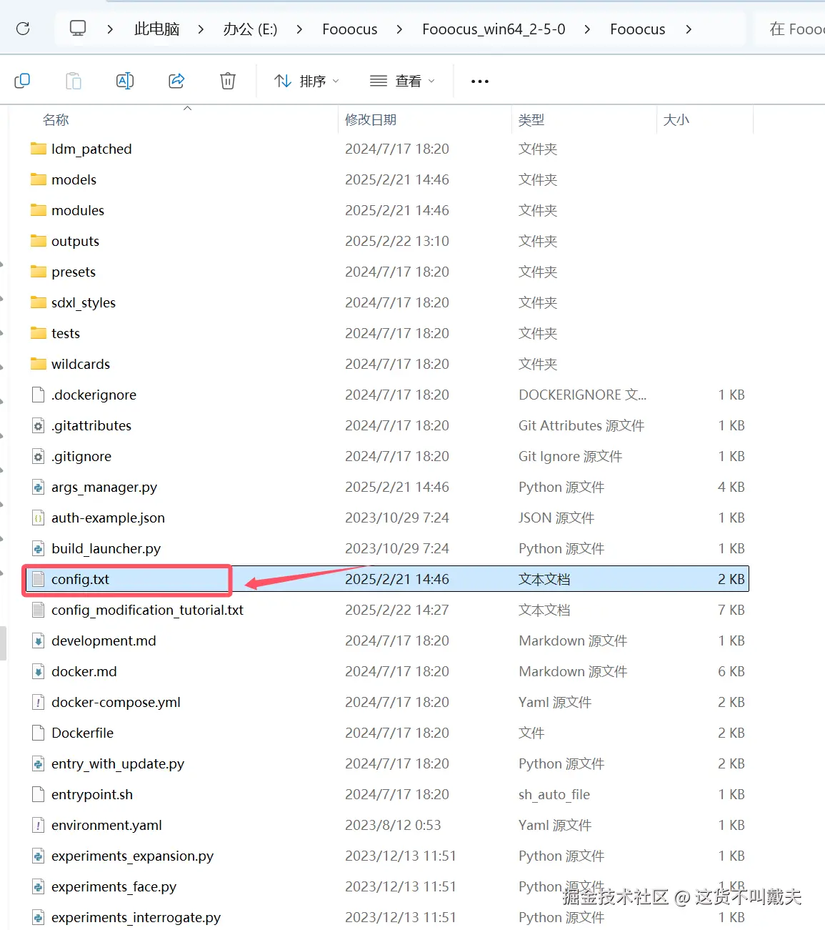825x930 pixels.
Task: Select the modules folder icon
Action: (39, 210)
